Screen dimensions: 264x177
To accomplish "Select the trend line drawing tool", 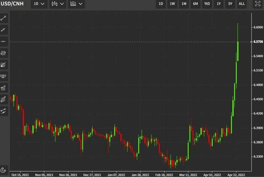I will click(3, 18).
